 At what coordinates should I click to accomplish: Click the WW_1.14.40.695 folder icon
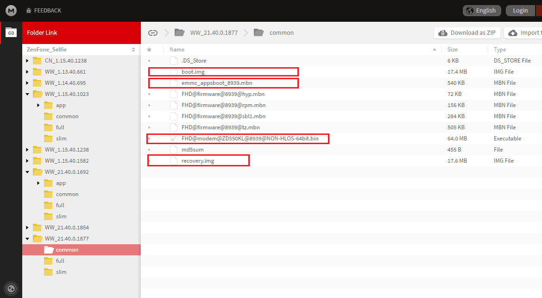tap(37, 83)
